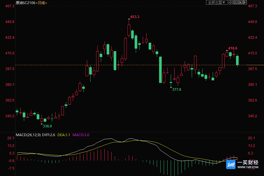Screen dimensions: 264x176
Task: Click the DEA:1.1 value
Action: click(x=64, y=135)
